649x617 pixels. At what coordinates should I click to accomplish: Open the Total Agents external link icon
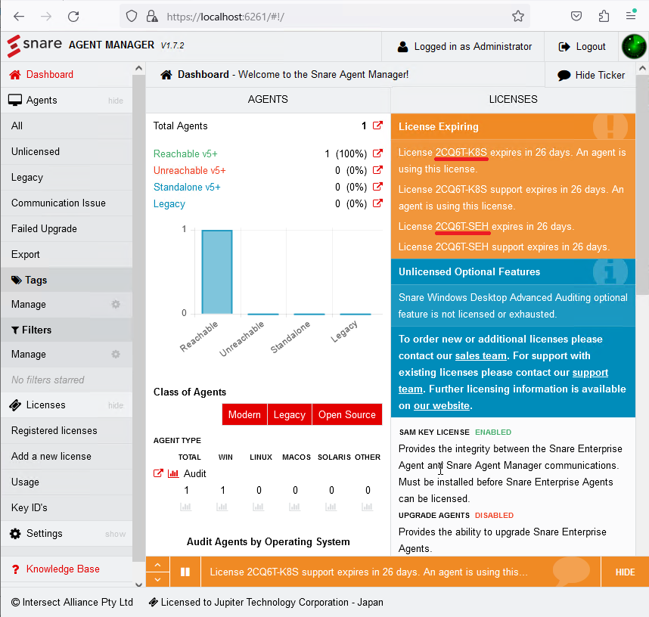pos(377,126)
